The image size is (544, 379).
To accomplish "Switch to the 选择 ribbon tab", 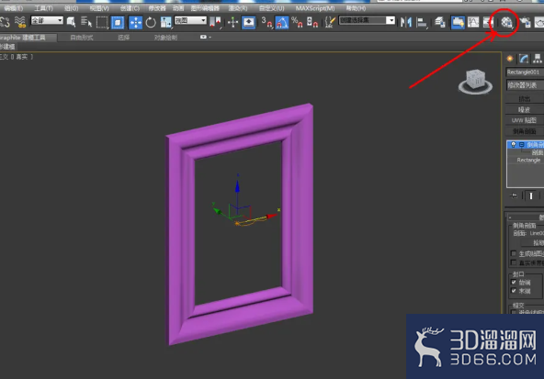I will [123, 38].
